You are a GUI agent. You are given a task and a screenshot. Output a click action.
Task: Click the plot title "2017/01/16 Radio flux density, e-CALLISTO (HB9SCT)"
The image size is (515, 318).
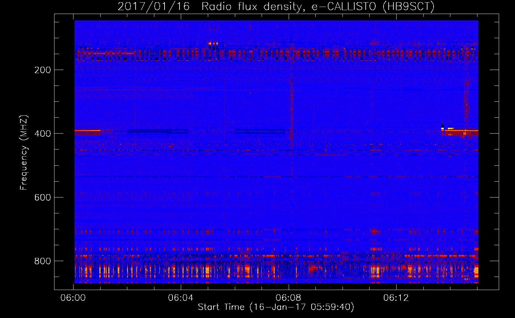276,6
